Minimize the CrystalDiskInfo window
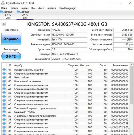 [x=112, y=3]
